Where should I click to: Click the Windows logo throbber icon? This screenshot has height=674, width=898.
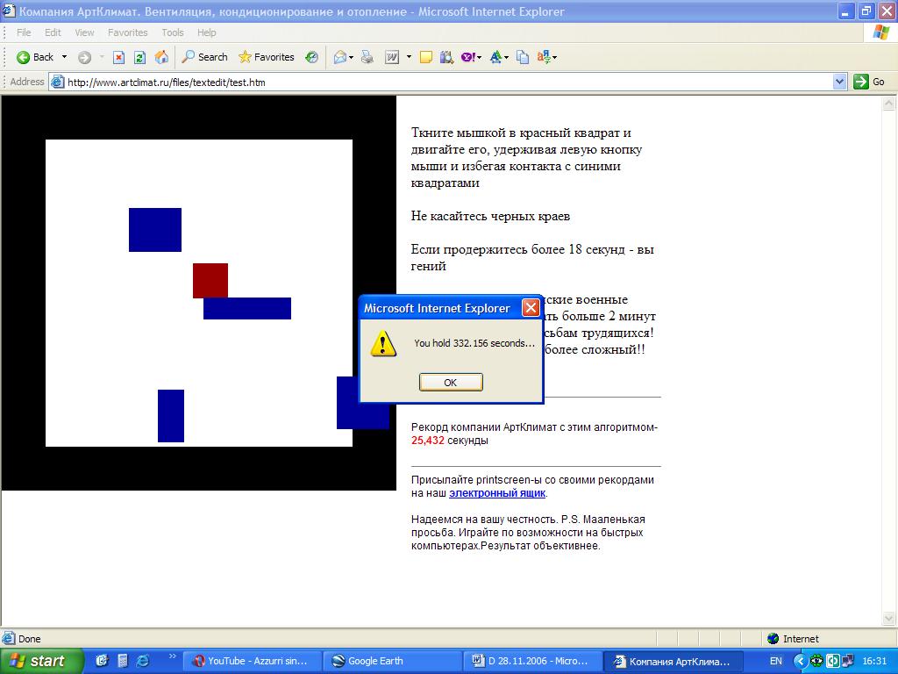tap(880, 32)
